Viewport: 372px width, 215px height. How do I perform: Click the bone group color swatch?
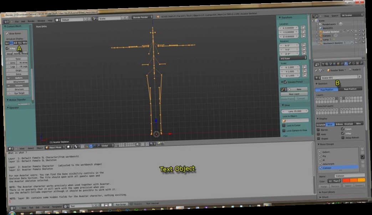click(353, 180)
